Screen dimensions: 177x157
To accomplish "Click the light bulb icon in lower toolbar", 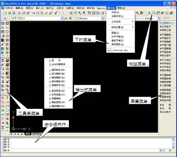I will [x=7, y=98].
